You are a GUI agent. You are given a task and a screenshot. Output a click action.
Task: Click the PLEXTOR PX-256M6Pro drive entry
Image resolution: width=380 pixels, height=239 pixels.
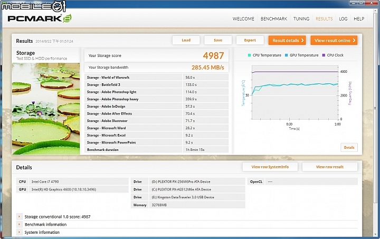(x=197, y=181)
